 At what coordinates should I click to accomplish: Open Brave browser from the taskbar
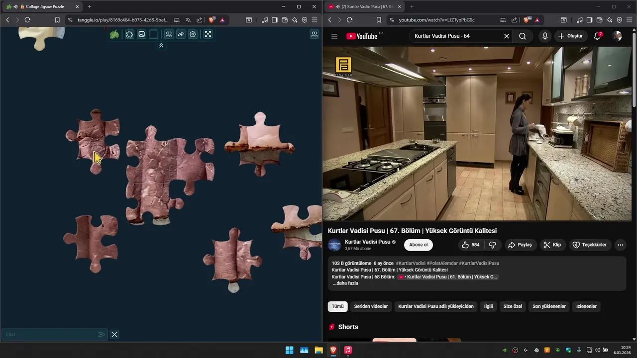pyautogui.click(x=333, y=350)
